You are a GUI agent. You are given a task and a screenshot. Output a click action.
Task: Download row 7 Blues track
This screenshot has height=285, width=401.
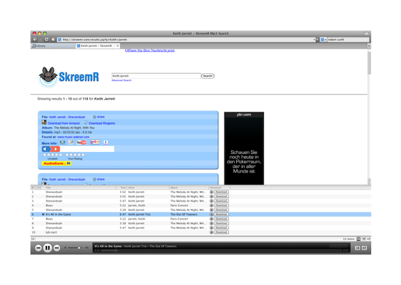[x=221, y=219]
